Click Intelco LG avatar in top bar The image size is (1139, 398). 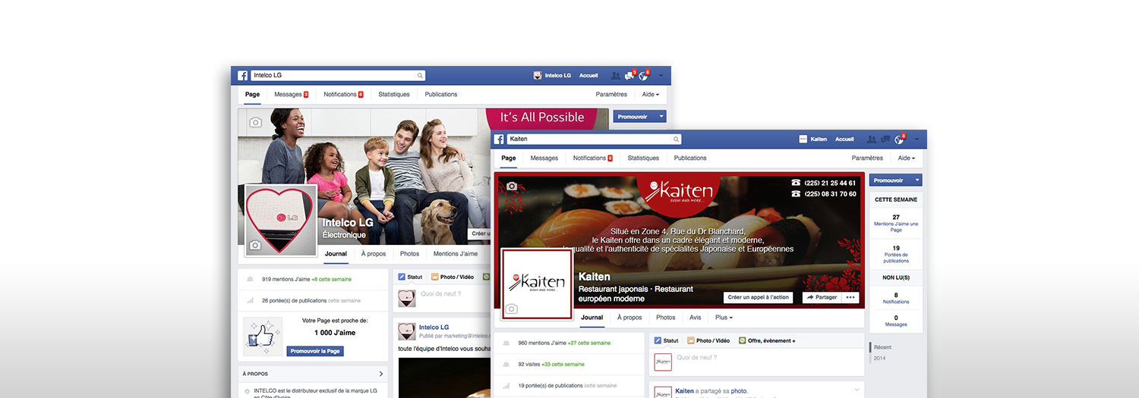coord(538,76)
